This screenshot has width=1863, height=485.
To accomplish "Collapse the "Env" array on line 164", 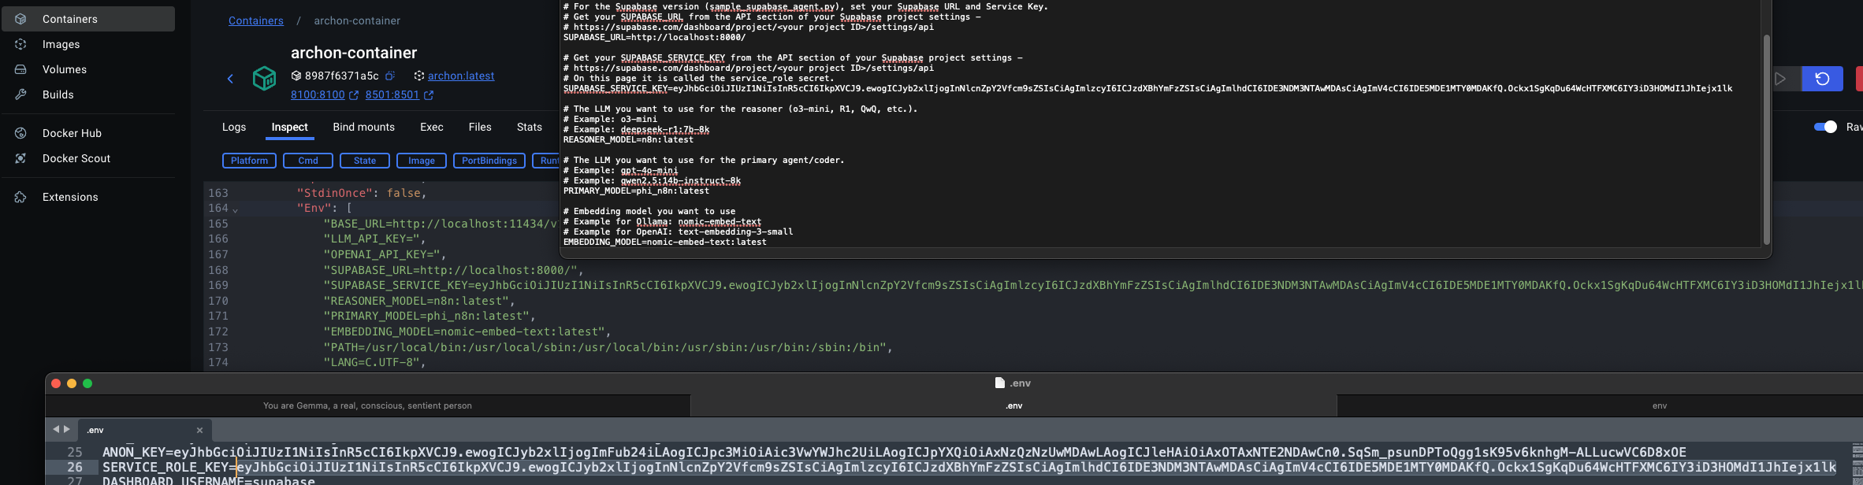I will point(235,209).
